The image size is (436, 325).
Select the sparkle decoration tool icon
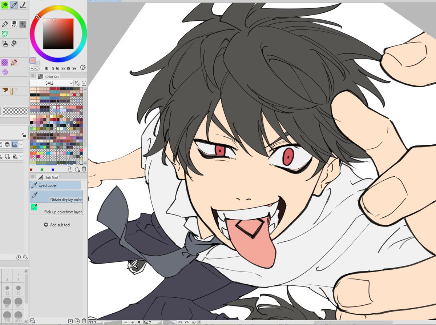coord(23,24)
